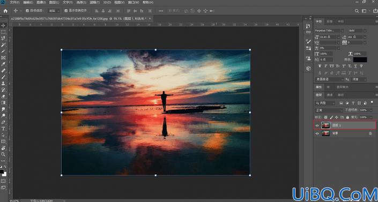The image size is (378, 202).
Task: Click the Home icon in options bar
Action: [5, 11]
